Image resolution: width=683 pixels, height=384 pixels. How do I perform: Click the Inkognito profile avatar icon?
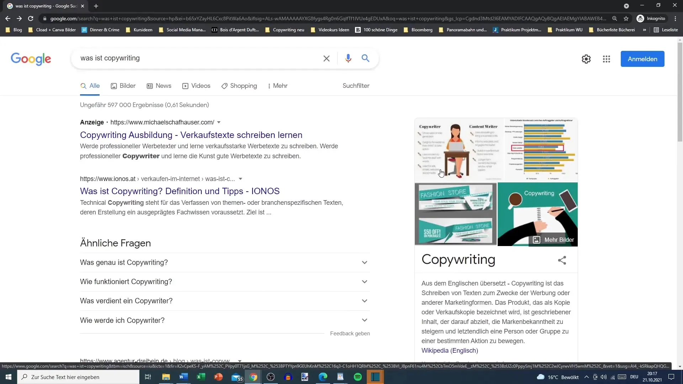(x=643, y=18)
